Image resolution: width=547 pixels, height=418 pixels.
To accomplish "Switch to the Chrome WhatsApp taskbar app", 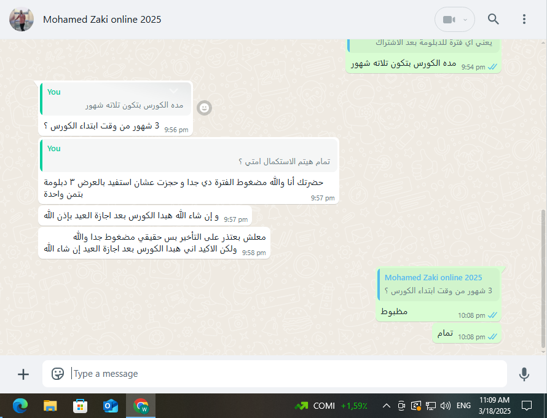I will coord(141,406).
